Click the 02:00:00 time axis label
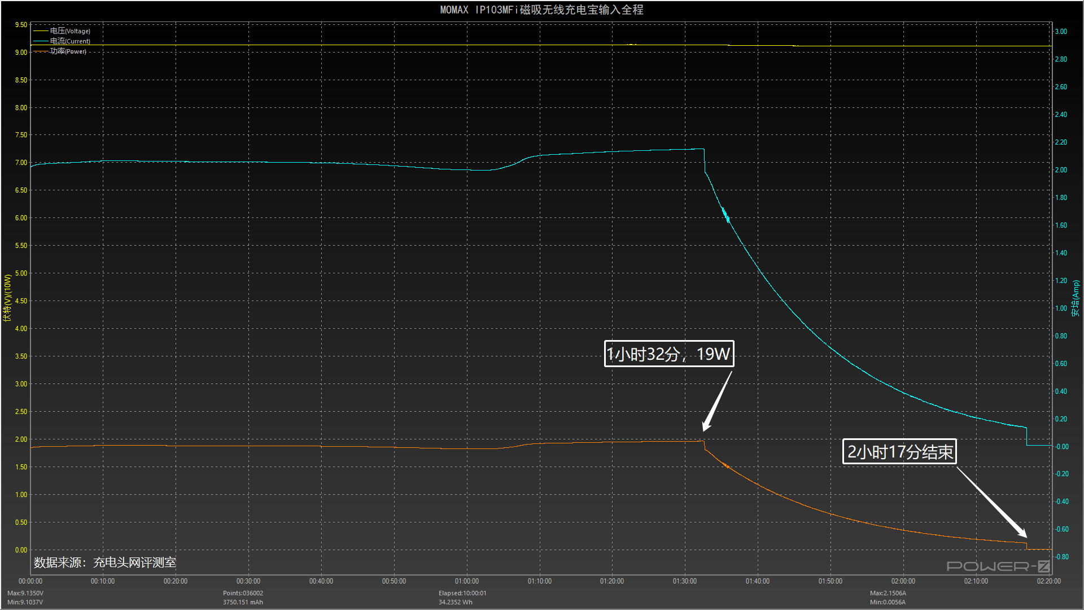 point(903,581)
